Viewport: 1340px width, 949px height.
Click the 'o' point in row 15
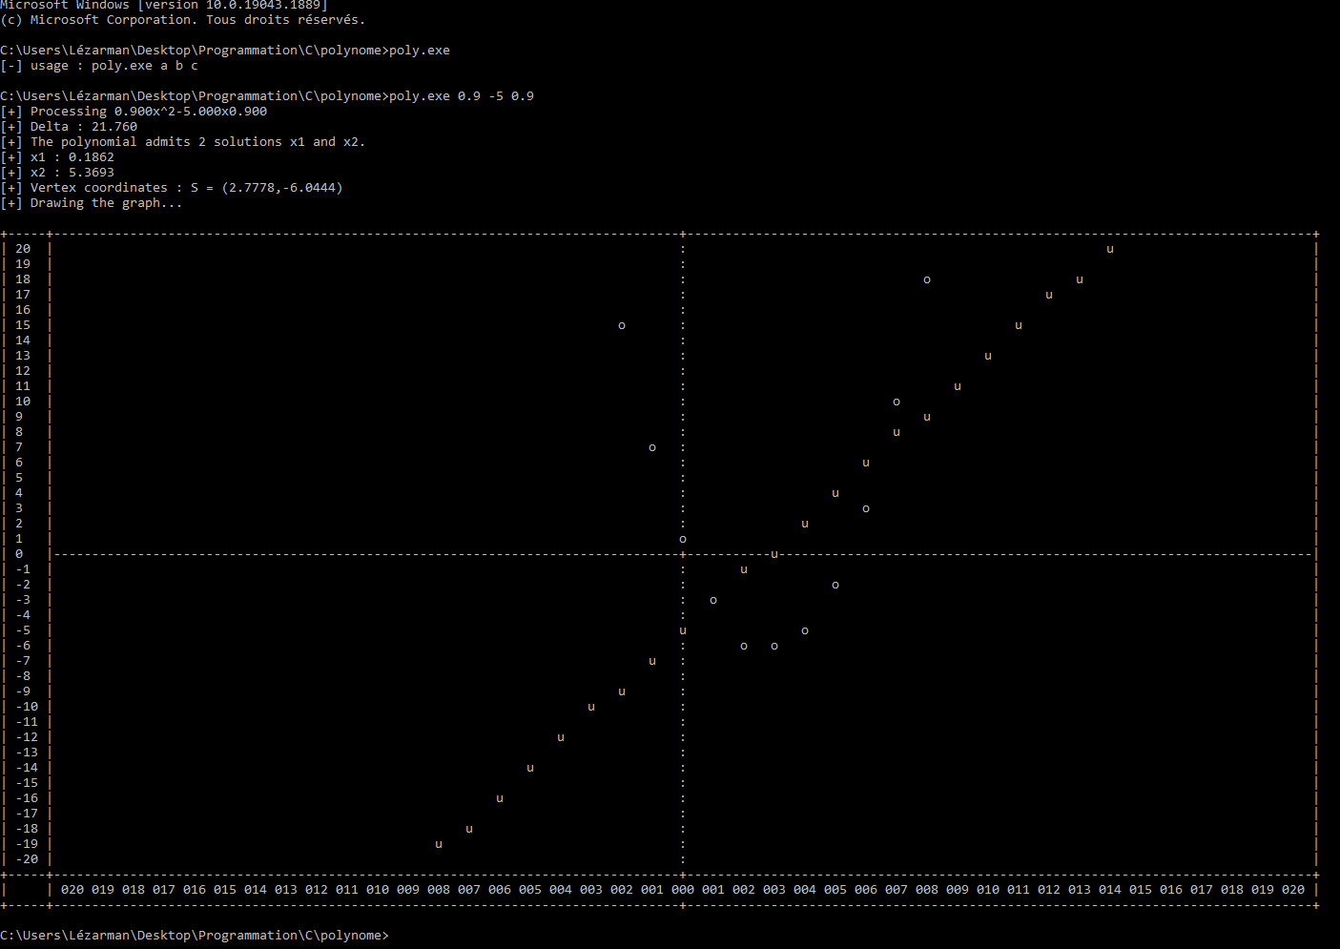622,326
